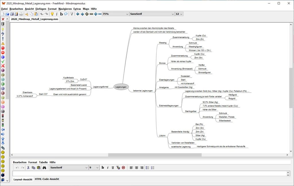Create a new mind map file

point(3,14)
